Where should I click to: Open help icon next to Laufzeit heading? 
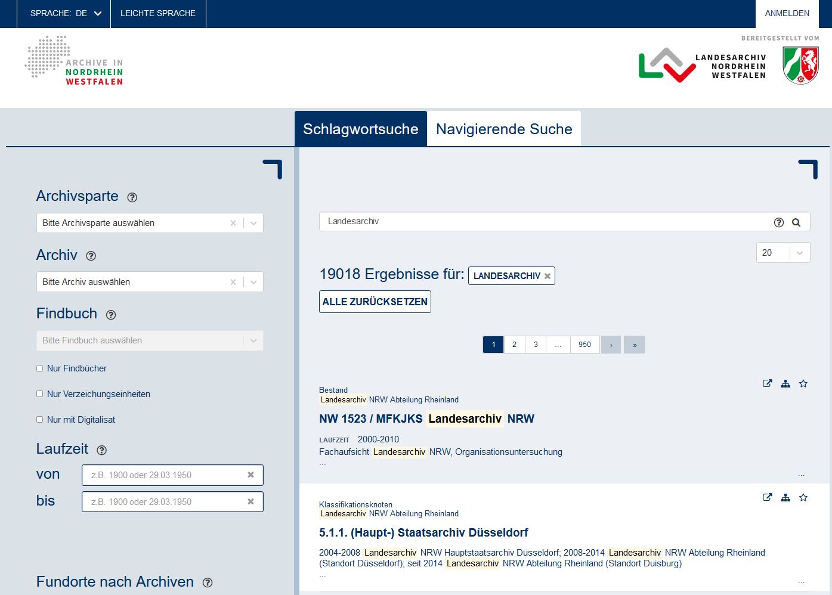click(x=101, y=450)
